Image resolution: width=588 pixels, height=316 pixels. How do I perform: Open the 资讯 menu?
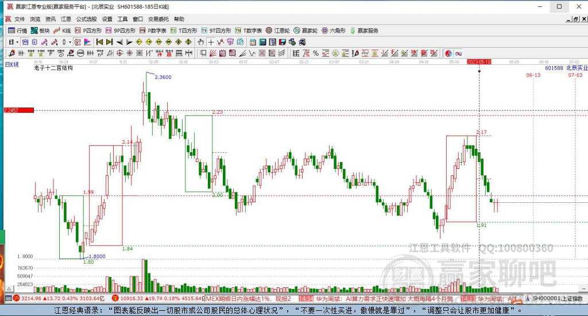pyautogui.click(x=51, y=19)
